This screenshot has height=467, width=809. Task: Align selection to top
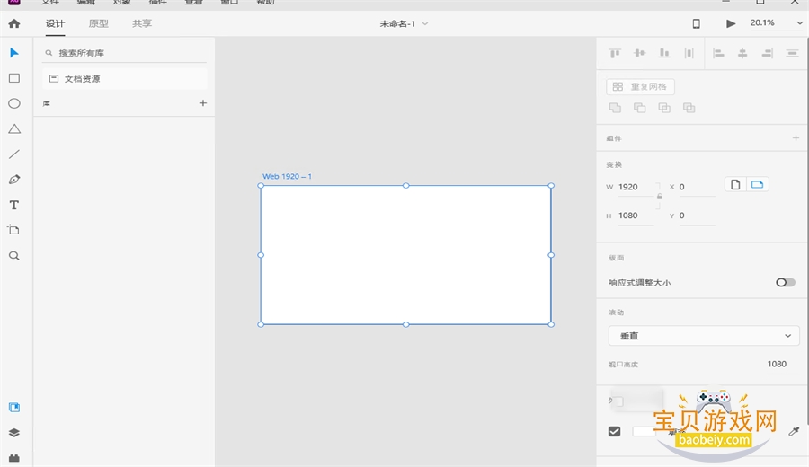[615, 53]
